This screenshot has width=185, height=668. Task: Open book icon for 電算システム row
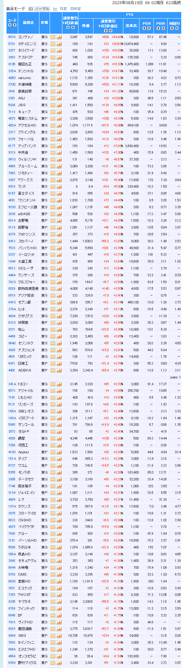53,119
